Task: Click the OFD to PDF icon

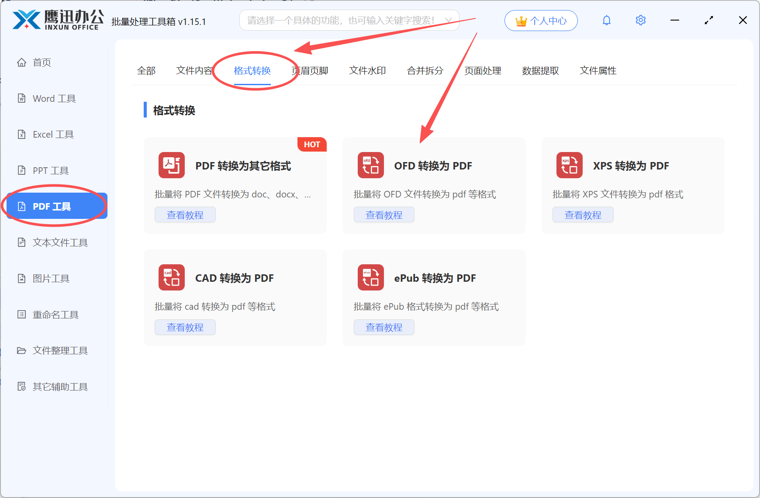Action: [x=370, y=165]
